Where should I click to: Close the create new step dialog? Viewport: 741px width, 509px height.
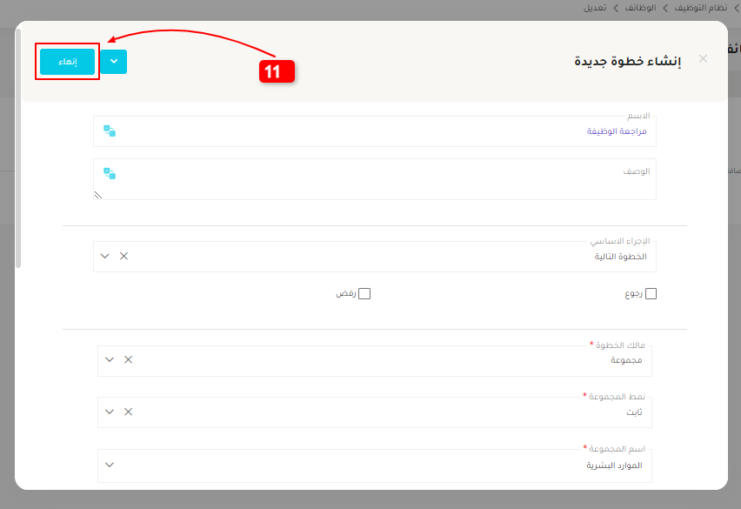click(703, 59)
